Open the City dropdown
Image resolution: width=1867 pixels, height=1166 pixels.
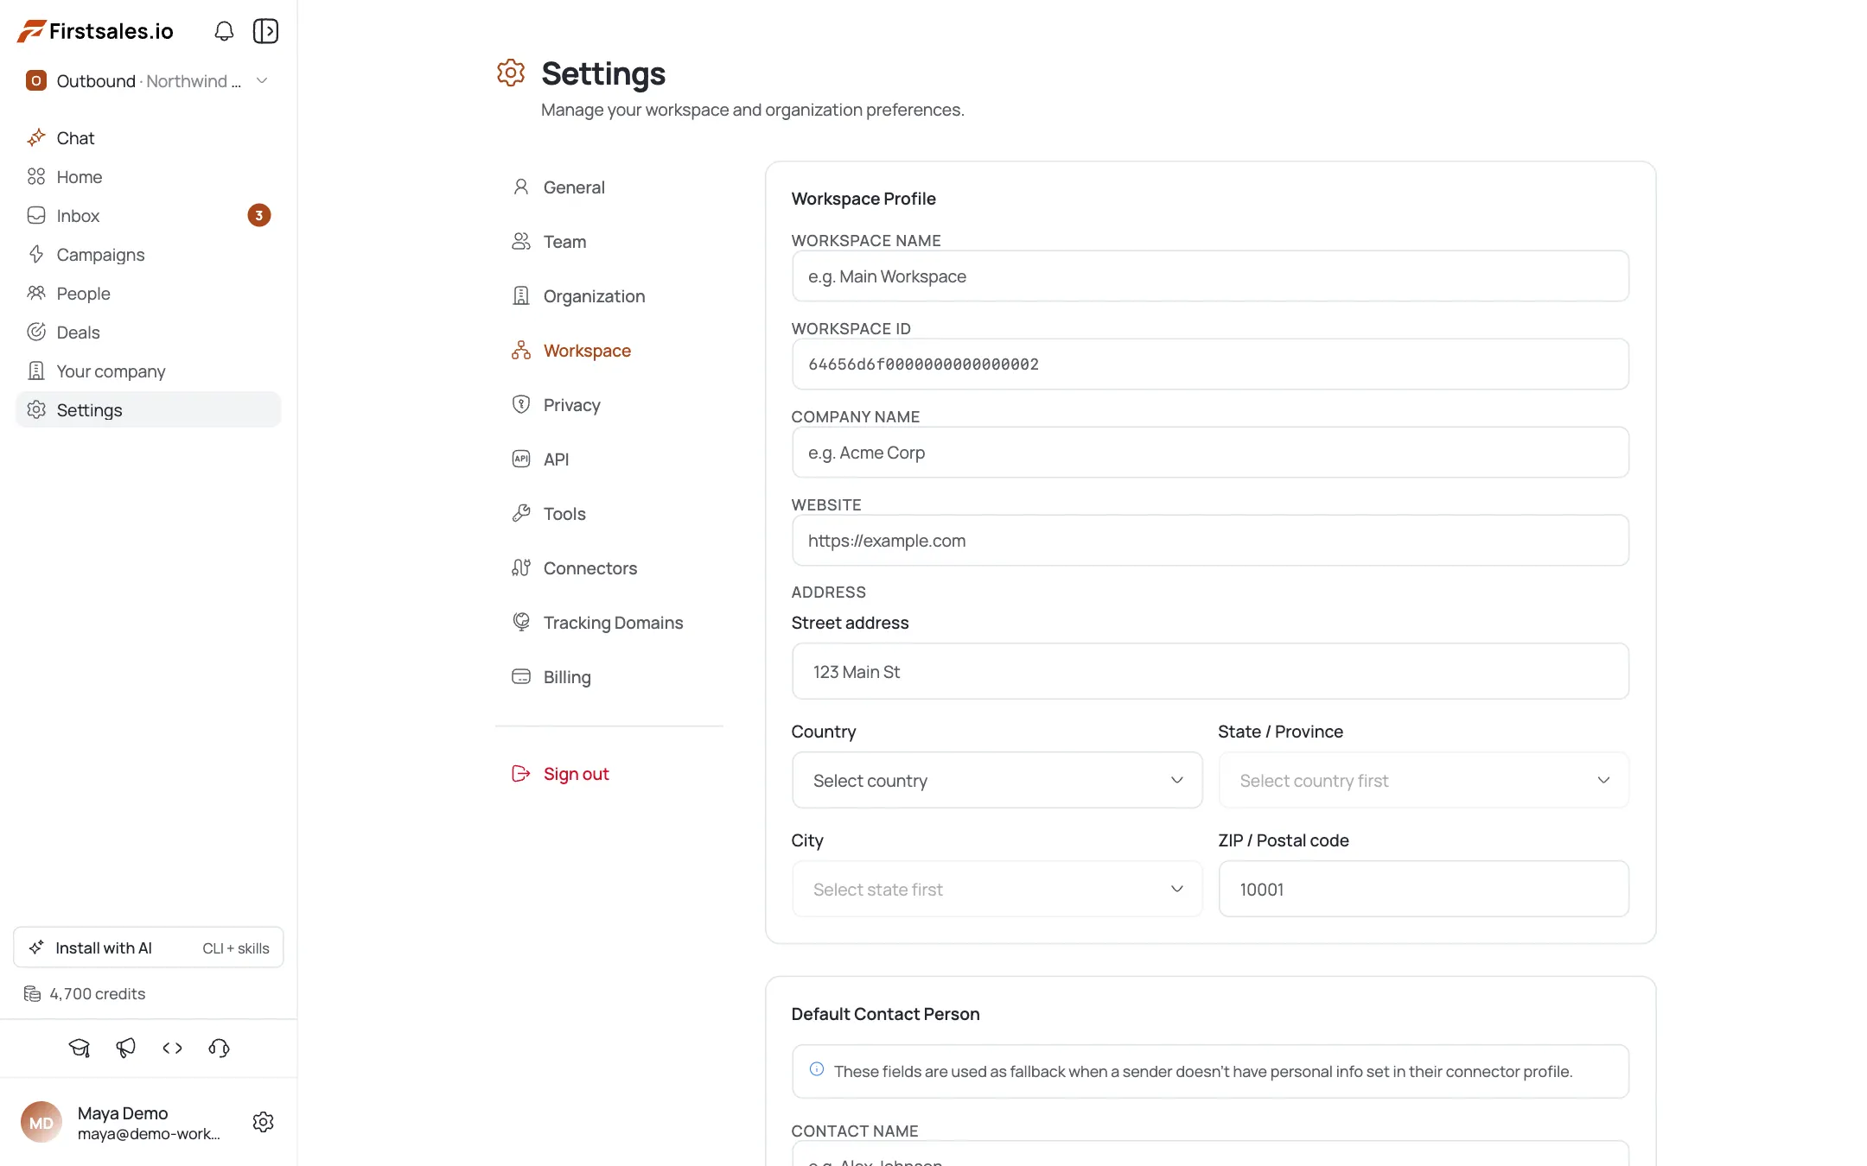pos(997,889)
